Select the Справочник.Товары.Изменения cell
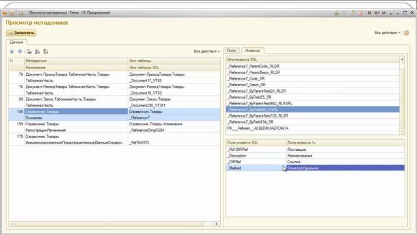The height and width of the screenshot is (235, 417). coord(174,124)
